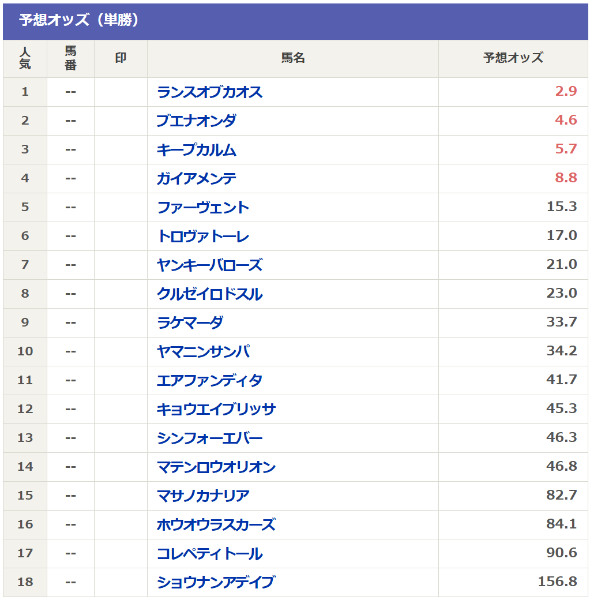Open マサノカナリア horse link

[x=203, y=496]
